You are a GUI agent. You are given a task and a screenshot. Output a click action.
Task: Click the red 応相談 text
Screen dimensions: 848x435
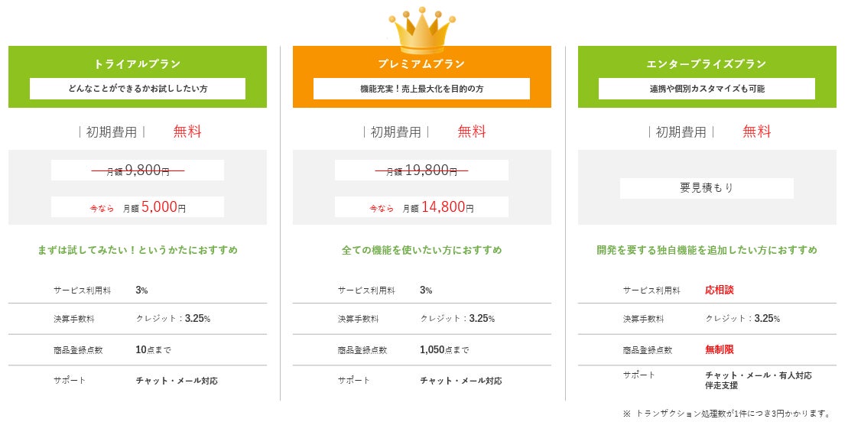[719, 291]
